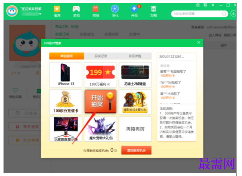
Task: Click the 魔女宠物大礼包 prize tile
Action: 101,129
